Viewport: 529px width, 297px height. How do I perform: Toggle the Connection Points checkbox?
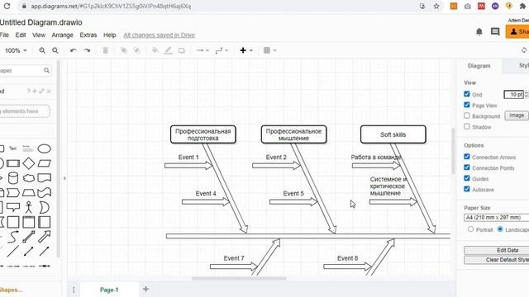[x=467, y=167]
